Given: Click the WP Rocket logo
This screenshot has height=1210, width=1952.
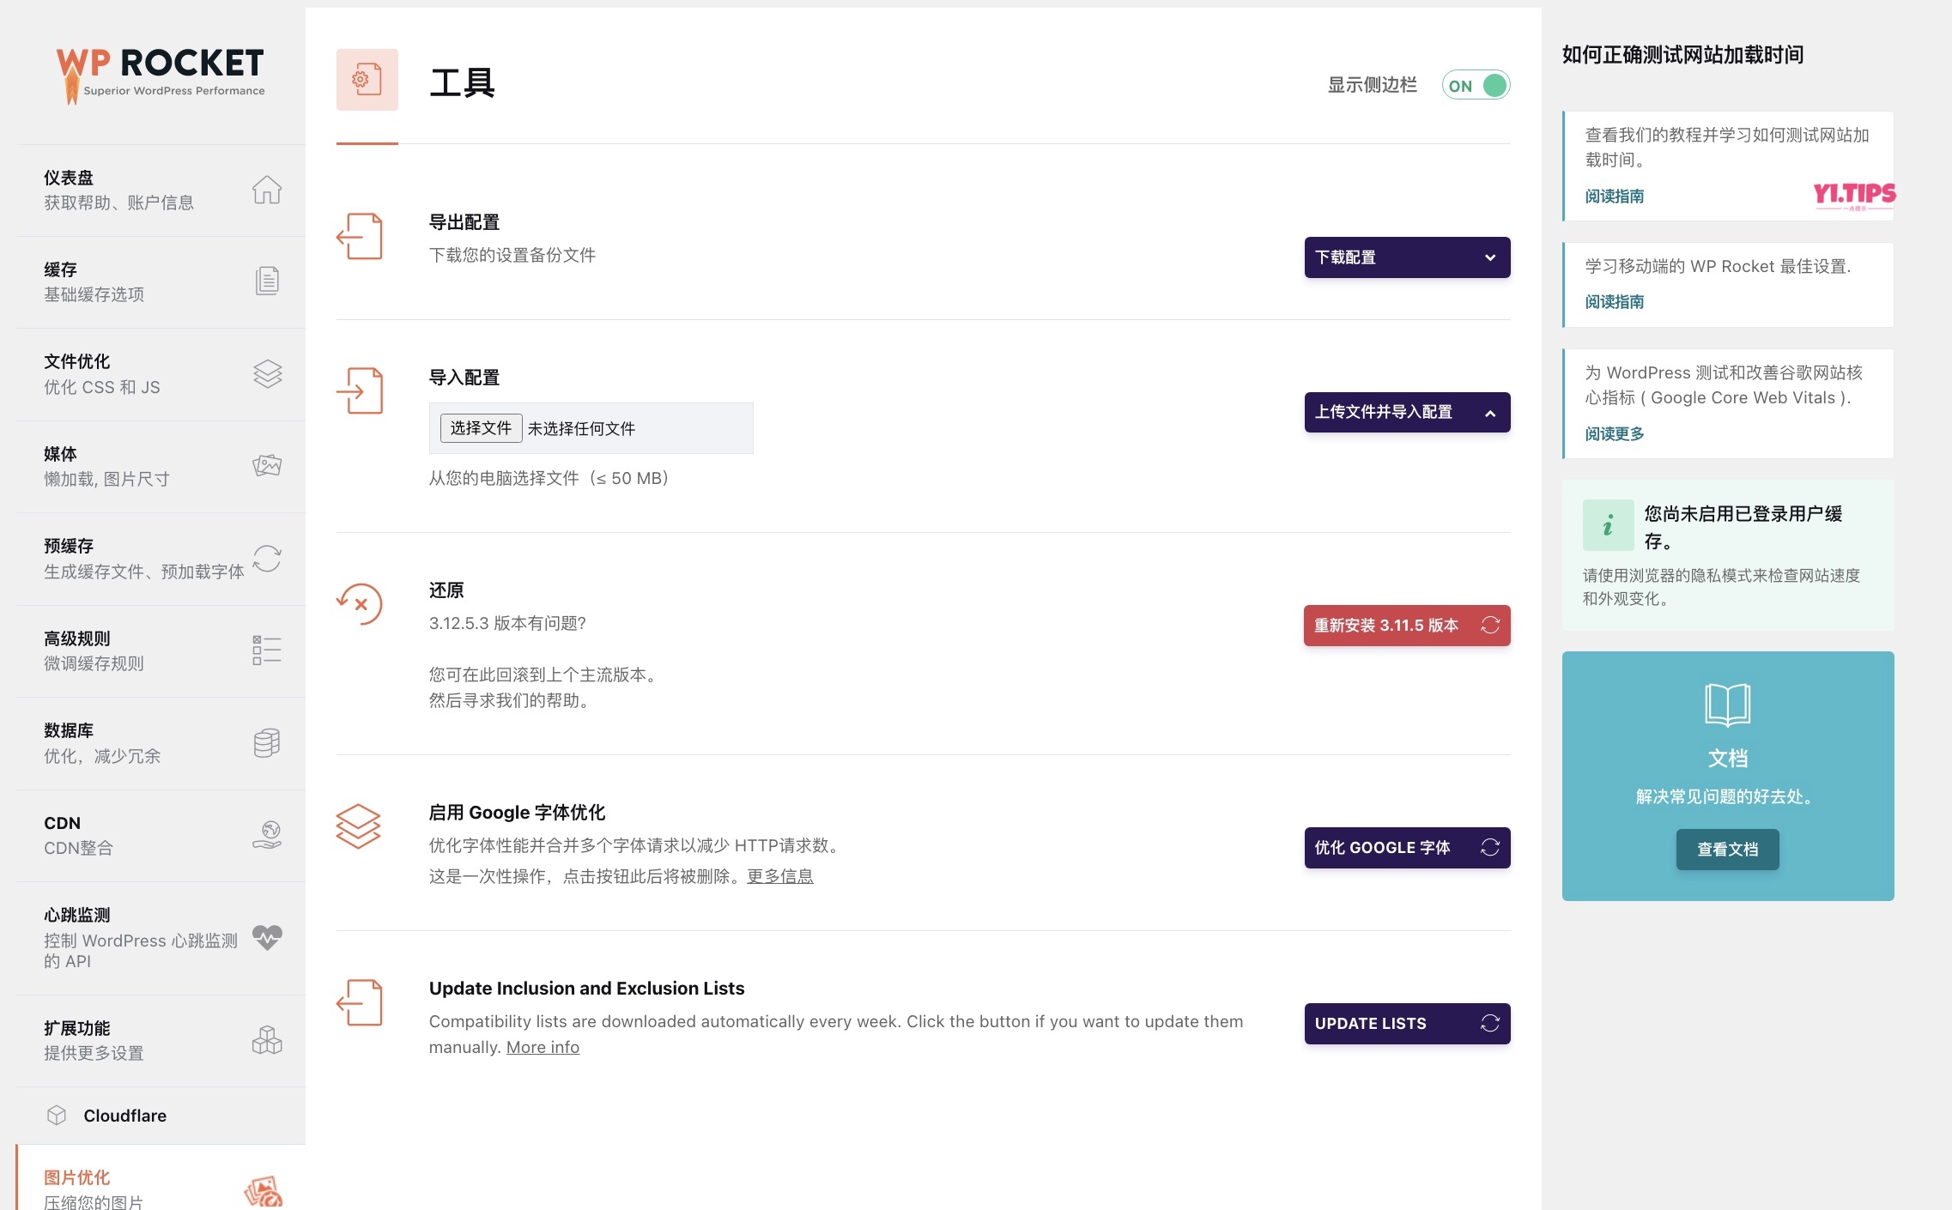Looking at the screenshot, I should click(161, 75).
